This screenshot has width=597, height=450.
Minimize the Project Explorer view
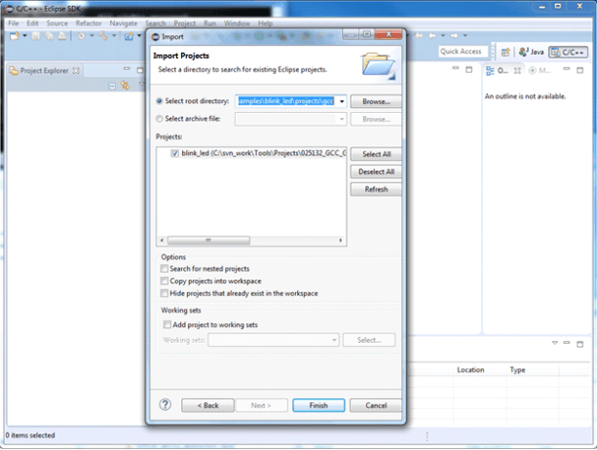pos(127,69)
